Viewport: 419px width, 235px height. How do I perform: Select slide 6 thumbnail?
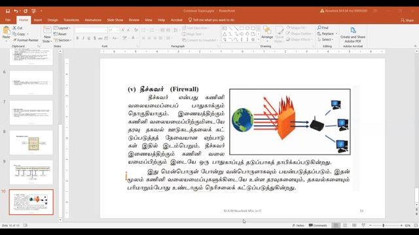pos(31,83)
